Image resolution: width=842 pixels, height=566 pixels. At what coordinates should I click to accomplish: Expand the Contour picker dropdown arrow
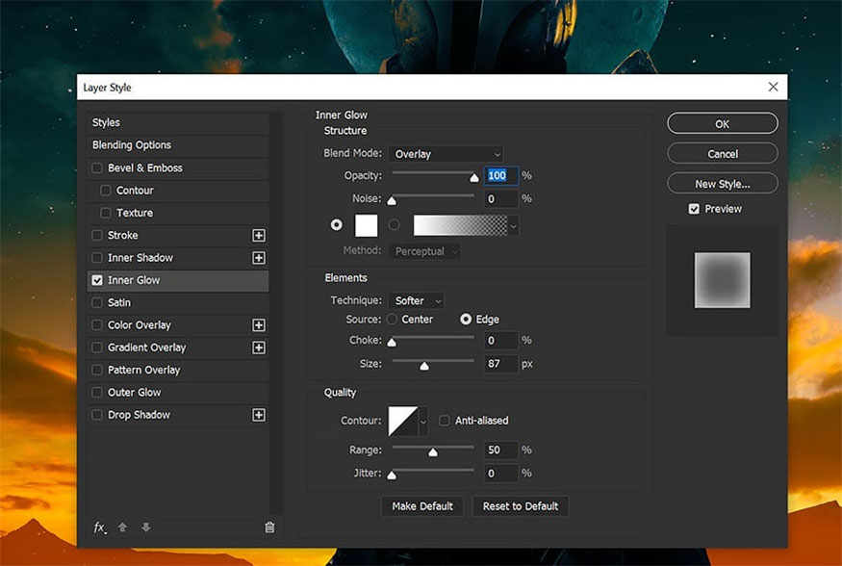pos(423,422)
